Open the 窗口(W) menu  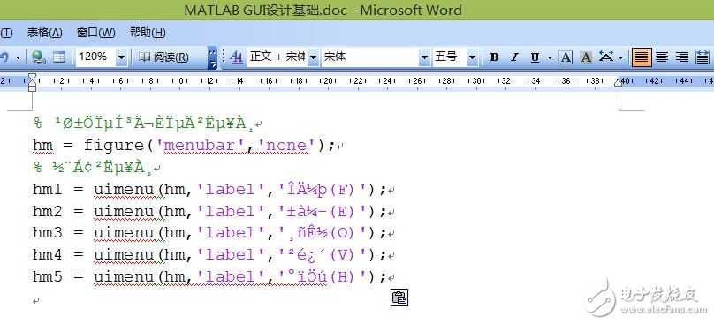pyautogui.click(x=96, y=33)
